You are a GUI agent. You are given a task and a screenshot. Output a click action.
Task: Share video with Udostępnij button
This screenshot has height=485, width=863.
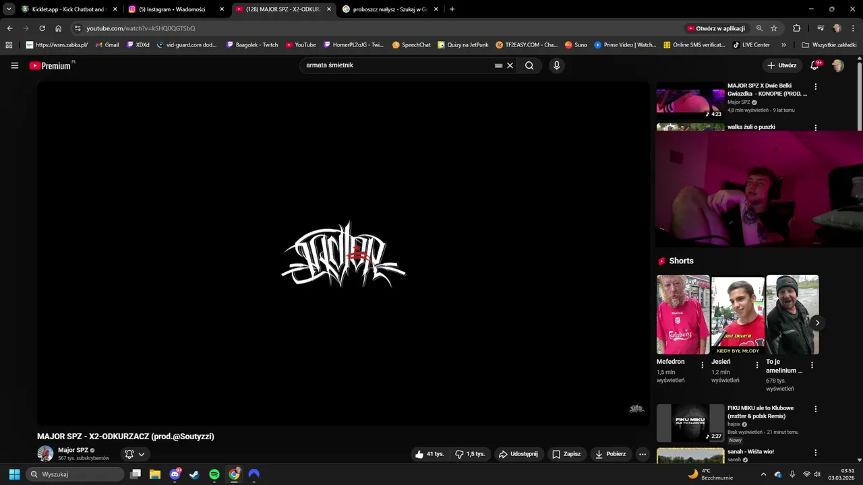point(518,454)
